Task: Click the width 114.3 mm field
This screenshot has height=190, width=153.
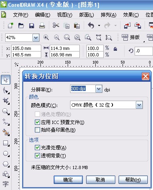Action: tap(64, 48)
